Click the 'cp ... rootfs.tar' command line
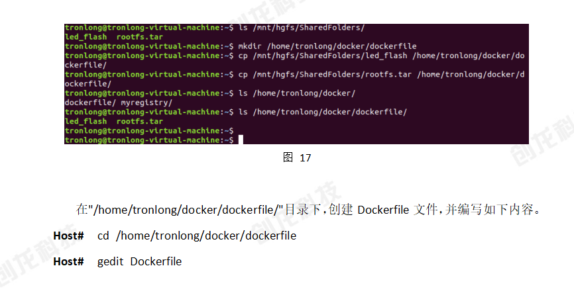 point(295,75)
